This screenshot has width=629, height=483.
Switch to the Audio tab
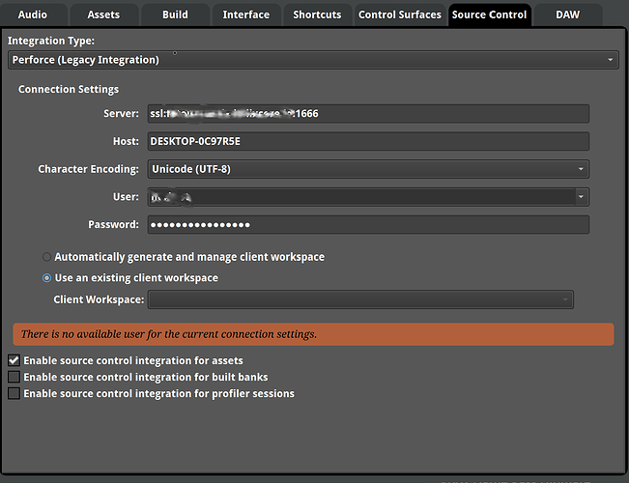[33, 14]
